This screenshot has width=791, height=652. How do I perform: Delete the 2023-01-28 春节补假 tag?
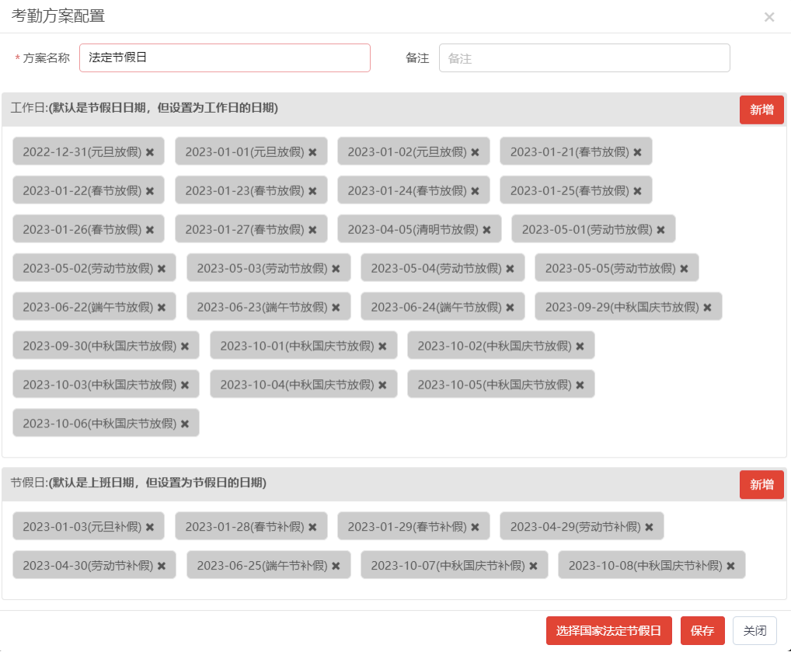point(312,527)
